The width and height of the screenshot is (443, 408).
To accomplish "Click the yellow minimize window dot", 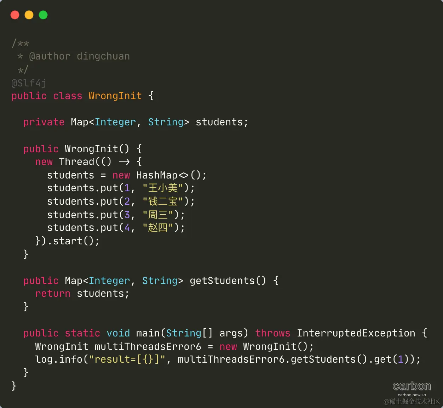I will pyautogui.click(x=29, y=15).
